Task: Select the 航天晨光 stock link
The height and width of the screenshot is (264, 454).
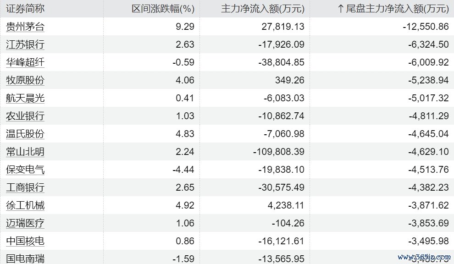Action: click(x=25, y=98)
